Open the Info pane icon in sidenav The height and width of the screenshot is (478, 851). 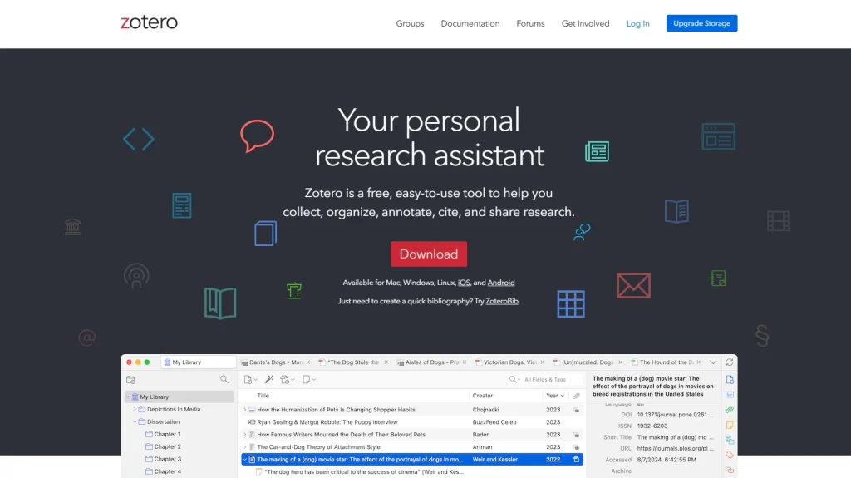pos(730,379)
